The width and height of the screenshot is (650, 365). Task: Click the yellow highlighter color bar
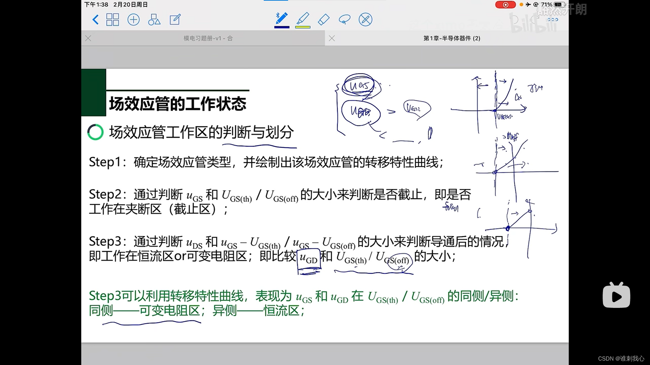pyautogui.click(x=303, y=27)
